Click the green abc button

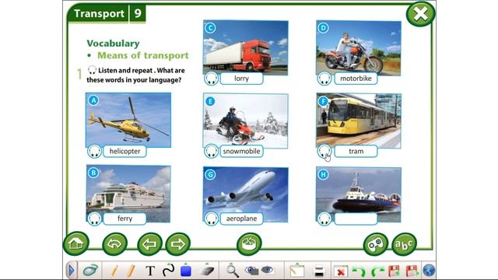point(404,244)
